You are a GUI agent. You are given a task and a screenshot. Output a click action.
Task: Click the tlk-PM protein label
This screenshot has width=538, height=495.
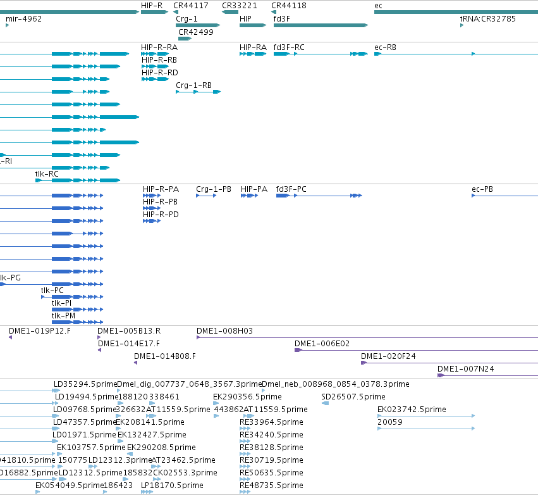pos(63,316)
